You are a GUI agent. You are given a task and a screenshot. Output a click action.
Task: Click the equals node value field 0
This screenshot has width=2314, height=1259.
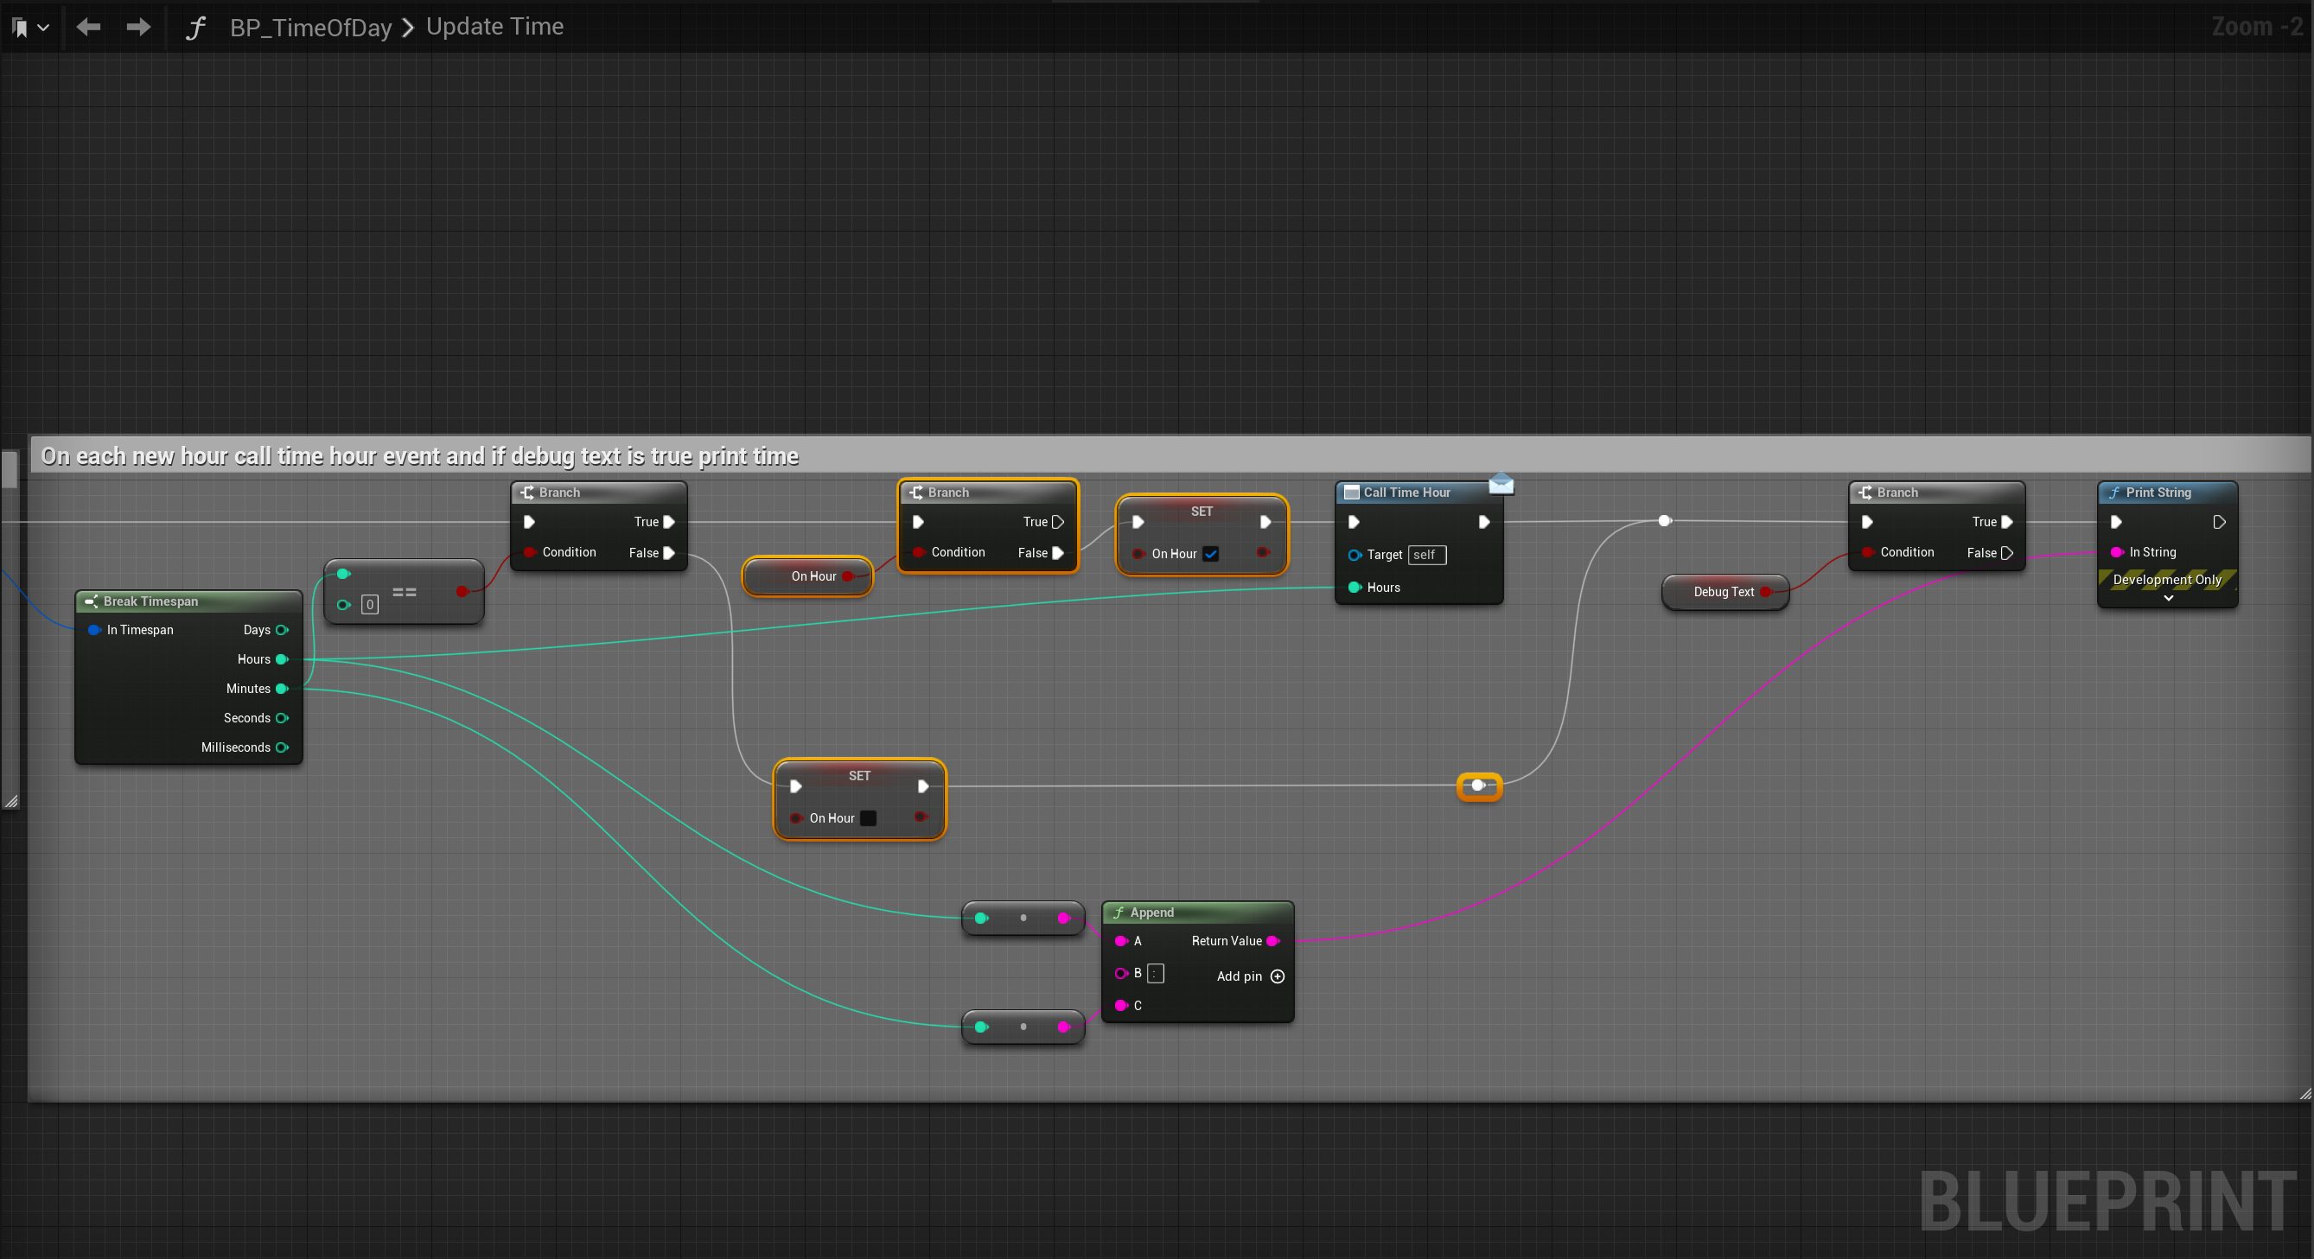point(369,604)
